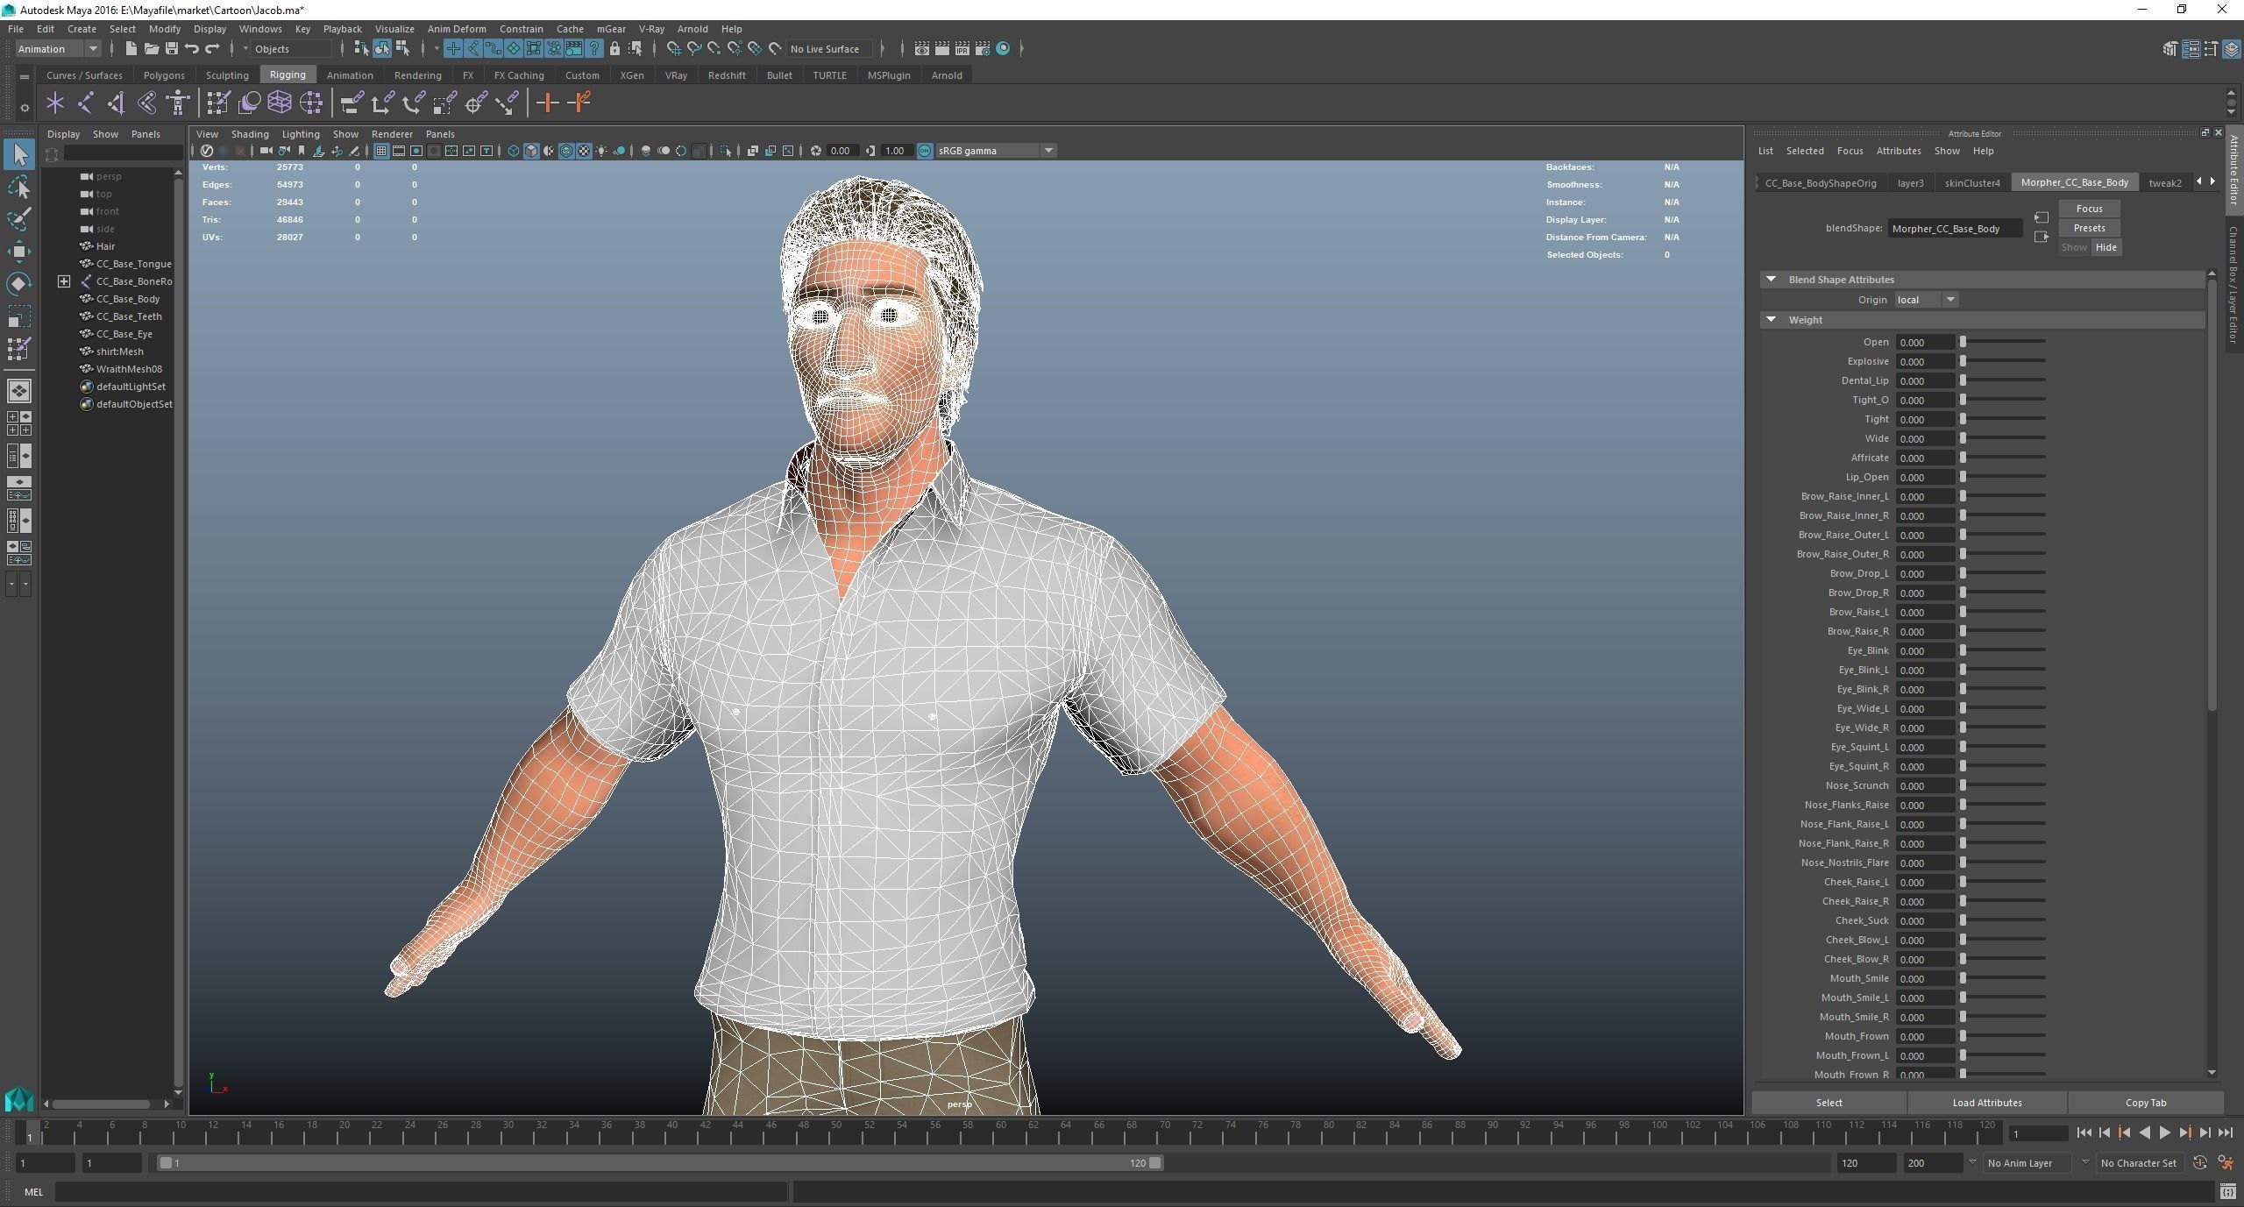Click the orange Set Key shelf icon
This screenshot has height=1207, width=2244.
[547, 103]
